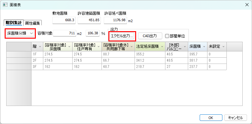Select the 1F row floor cell
The image size is (252, 124).
pyautogui.click(x=37, y=55)
